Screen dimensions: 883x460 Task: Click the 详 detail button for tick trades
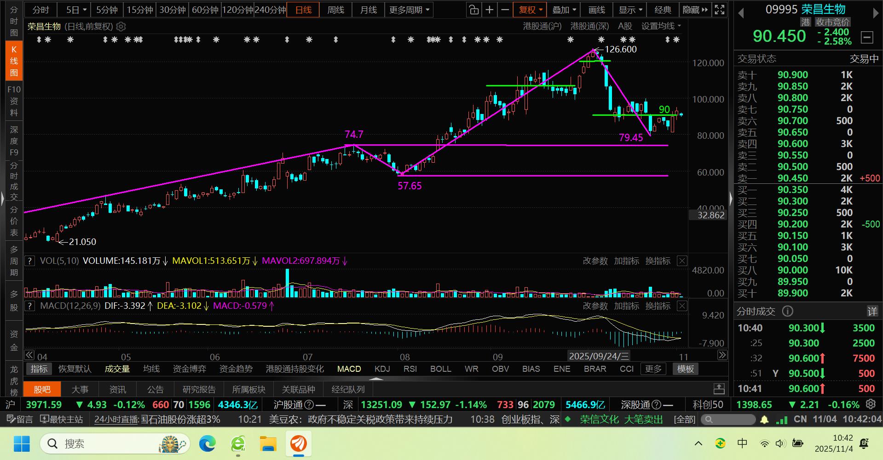point(872,312)
